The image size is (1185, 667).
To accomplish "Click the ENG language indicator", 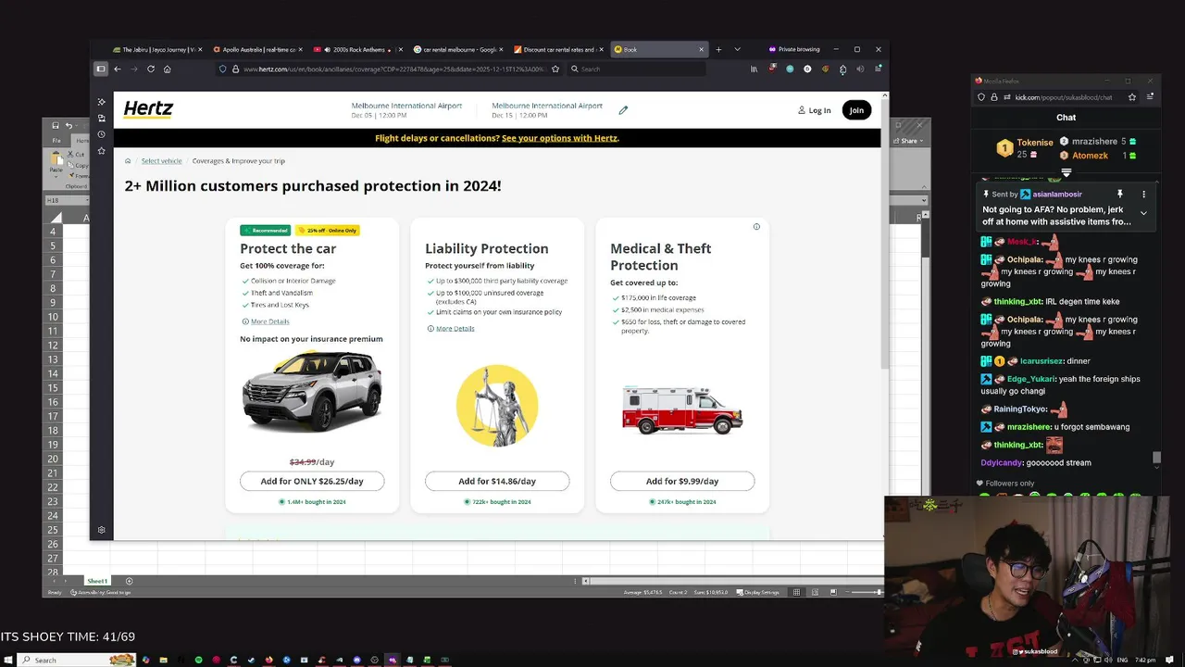I will 1122,660.
